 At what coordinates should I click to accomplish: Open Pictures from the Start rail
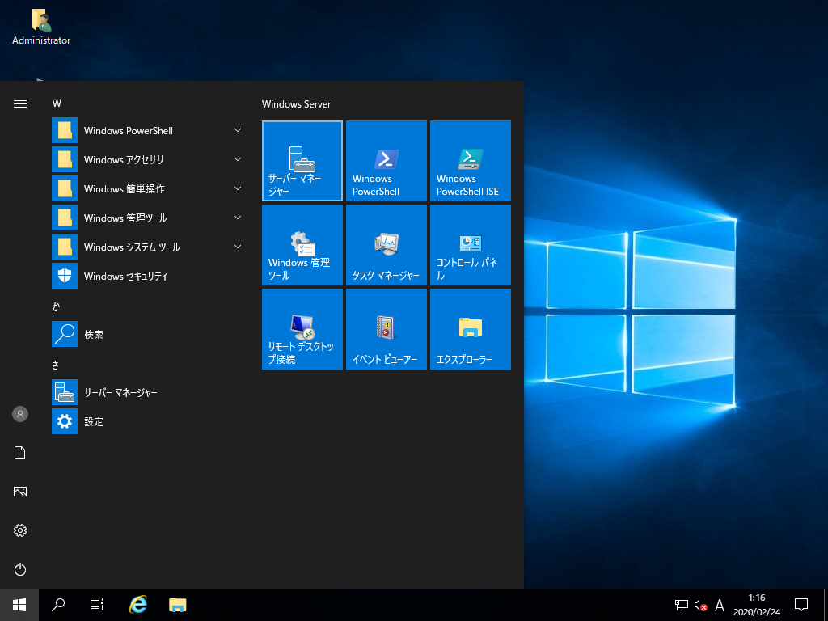20,492
